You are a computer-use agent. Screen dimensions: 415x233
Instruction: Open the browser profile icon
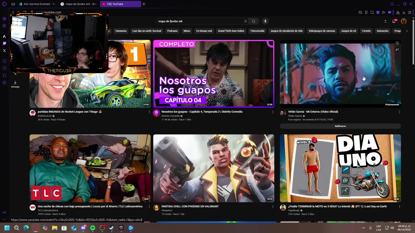398,12
